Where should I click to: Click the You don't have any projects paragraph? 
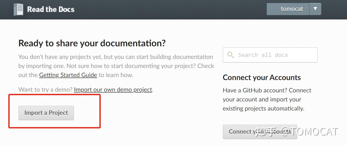point(116,66)
